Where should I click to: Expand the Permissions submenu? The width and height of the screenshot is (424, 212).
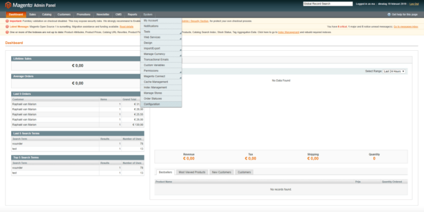[x=161, y=71]
